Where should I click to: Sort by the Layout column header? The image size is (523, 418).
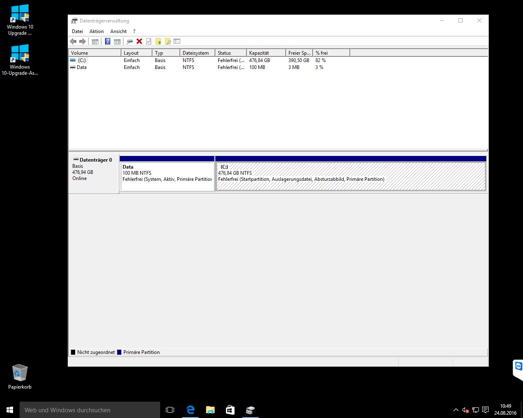coord(136,53)
